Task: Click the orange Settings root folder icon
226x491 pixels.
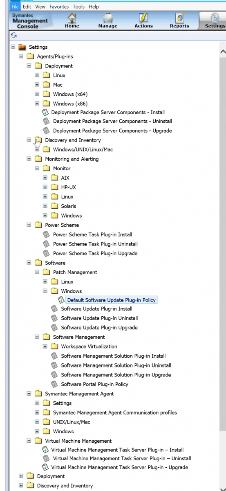Action: point(22,47)
